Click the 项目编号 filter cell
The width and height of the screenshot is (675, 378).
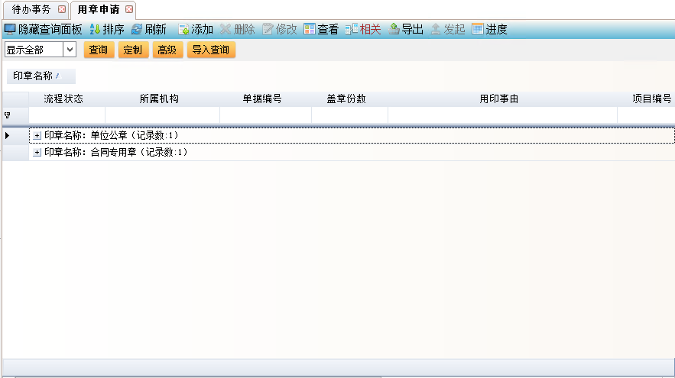pyautogui.click(x=646, y=115)
